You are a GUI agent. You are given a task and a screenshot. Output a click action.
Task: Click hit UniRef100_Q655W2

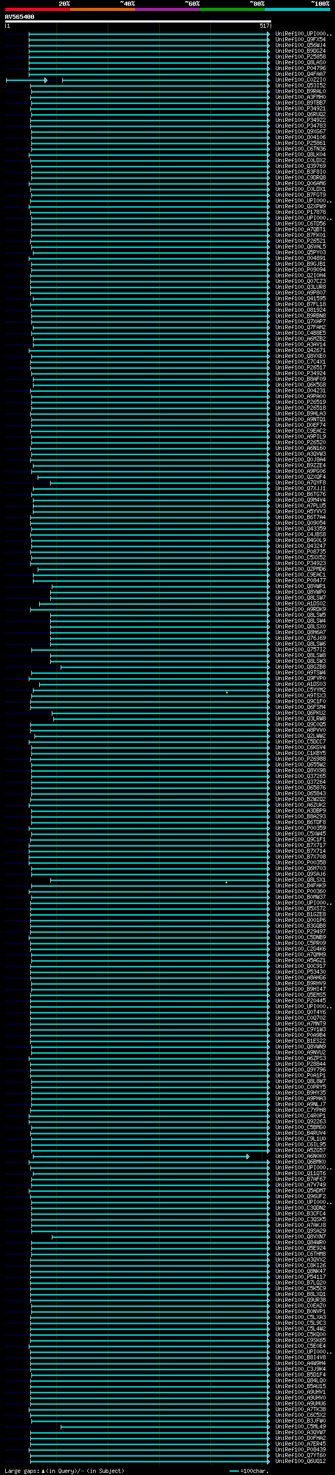click(300, 765)
